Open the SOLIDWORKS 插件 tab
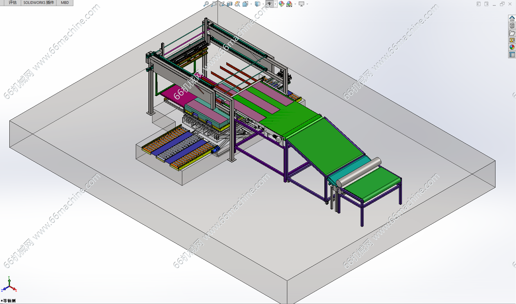This screenshot has height=304, width=516. 39,3
